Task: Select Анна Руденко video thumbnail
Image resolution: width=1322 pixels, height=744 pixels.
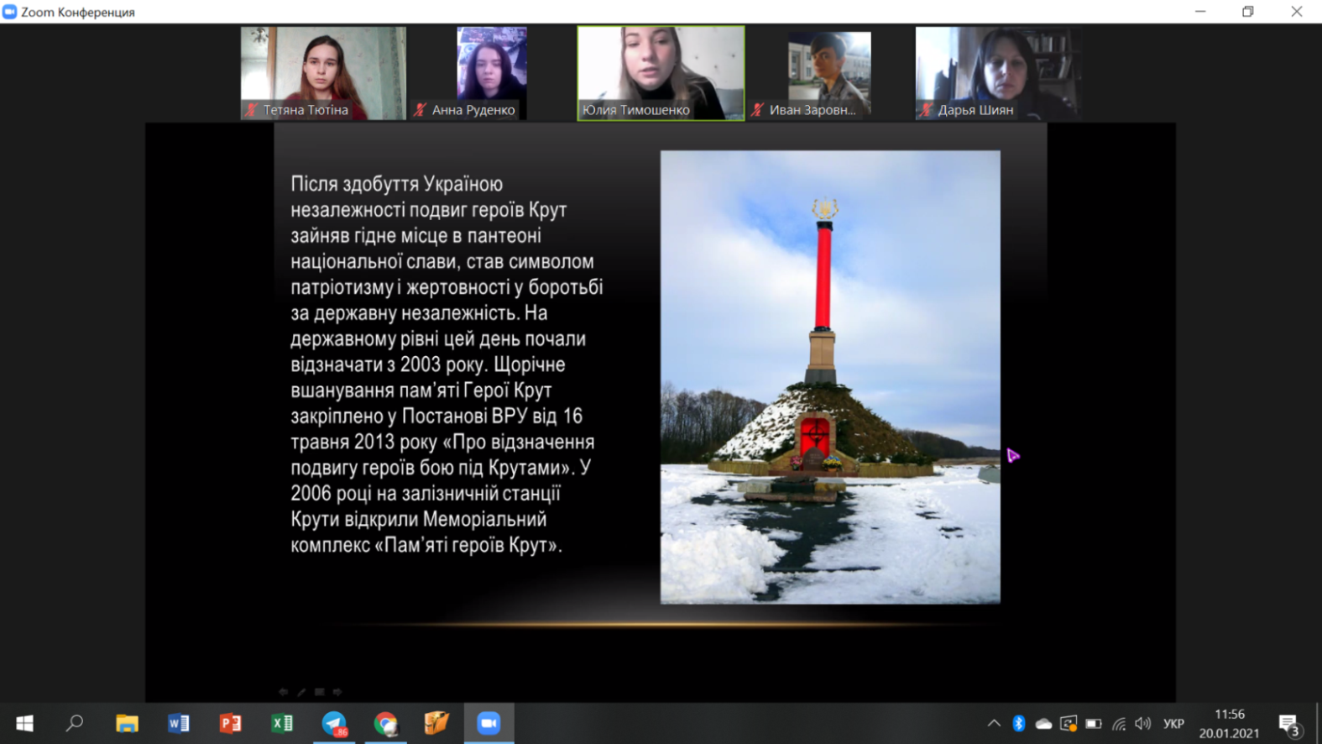Action: point(492,73)
